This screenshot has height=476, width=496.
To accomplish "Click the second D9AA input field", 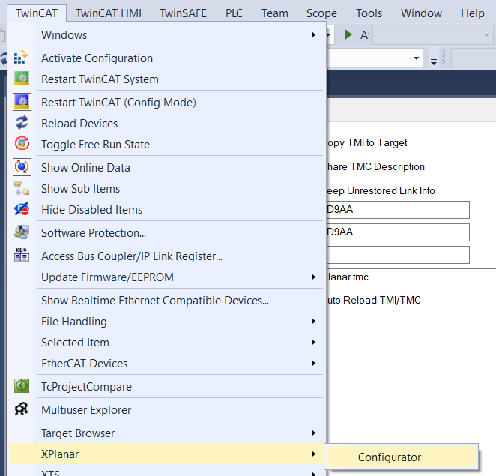I will 398,232.
